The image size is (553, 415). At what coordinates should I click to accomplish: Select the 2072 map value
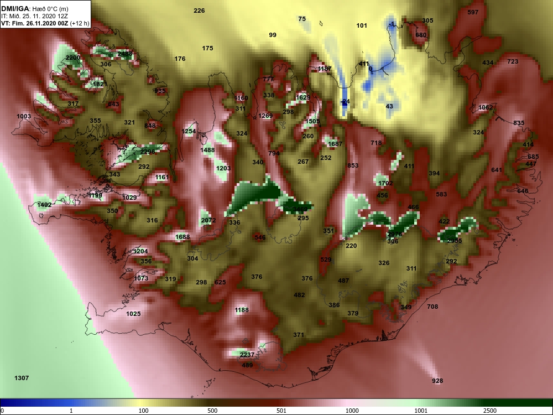pyautogui.click(x=208, y=220)
